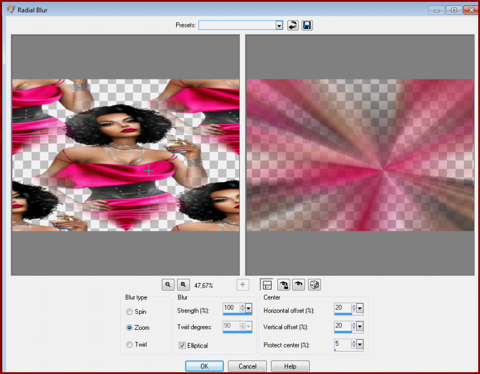The height and width of the screenshot is (374, 480).
Task: Click the Cancel button
Action: point(247,366)
